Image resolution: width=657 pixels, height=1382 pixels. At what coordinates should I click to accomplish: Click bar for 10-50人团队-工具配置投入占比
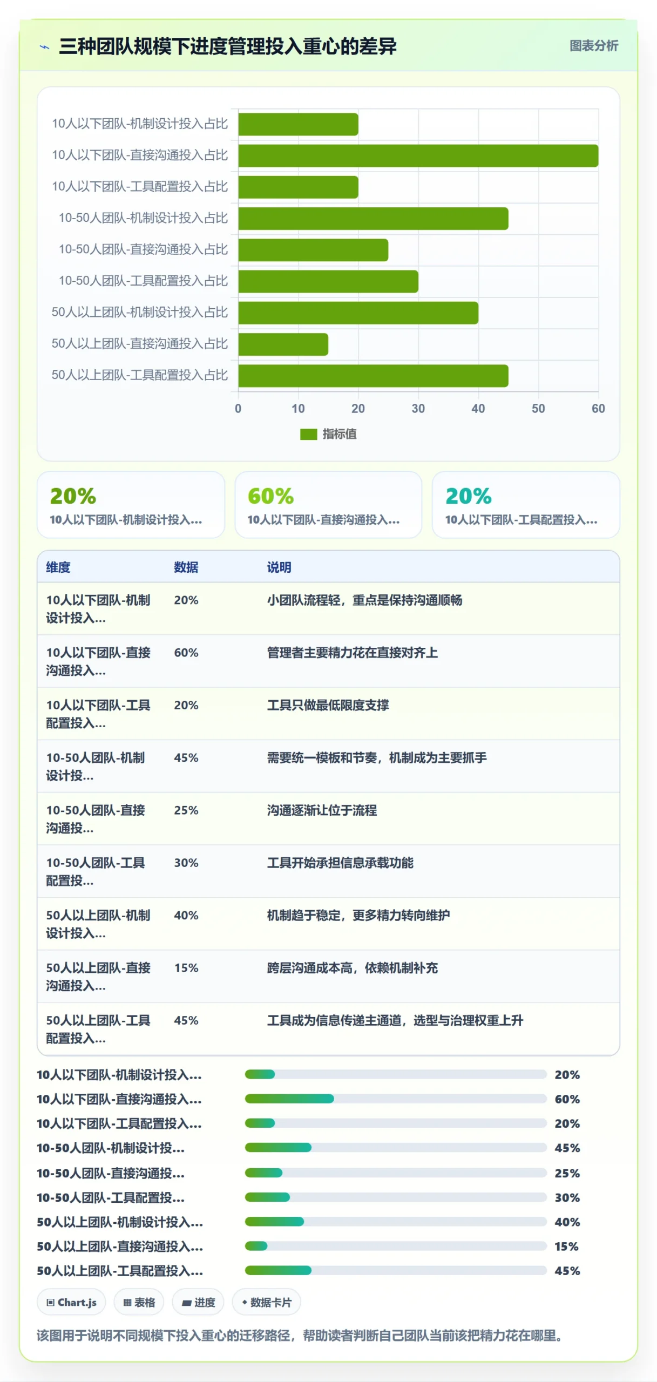328,281
